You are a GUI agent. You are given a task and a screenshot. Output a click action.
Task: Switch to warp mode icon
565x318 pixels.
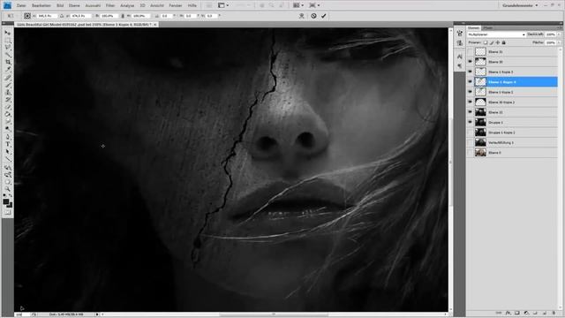coord(302,16)
